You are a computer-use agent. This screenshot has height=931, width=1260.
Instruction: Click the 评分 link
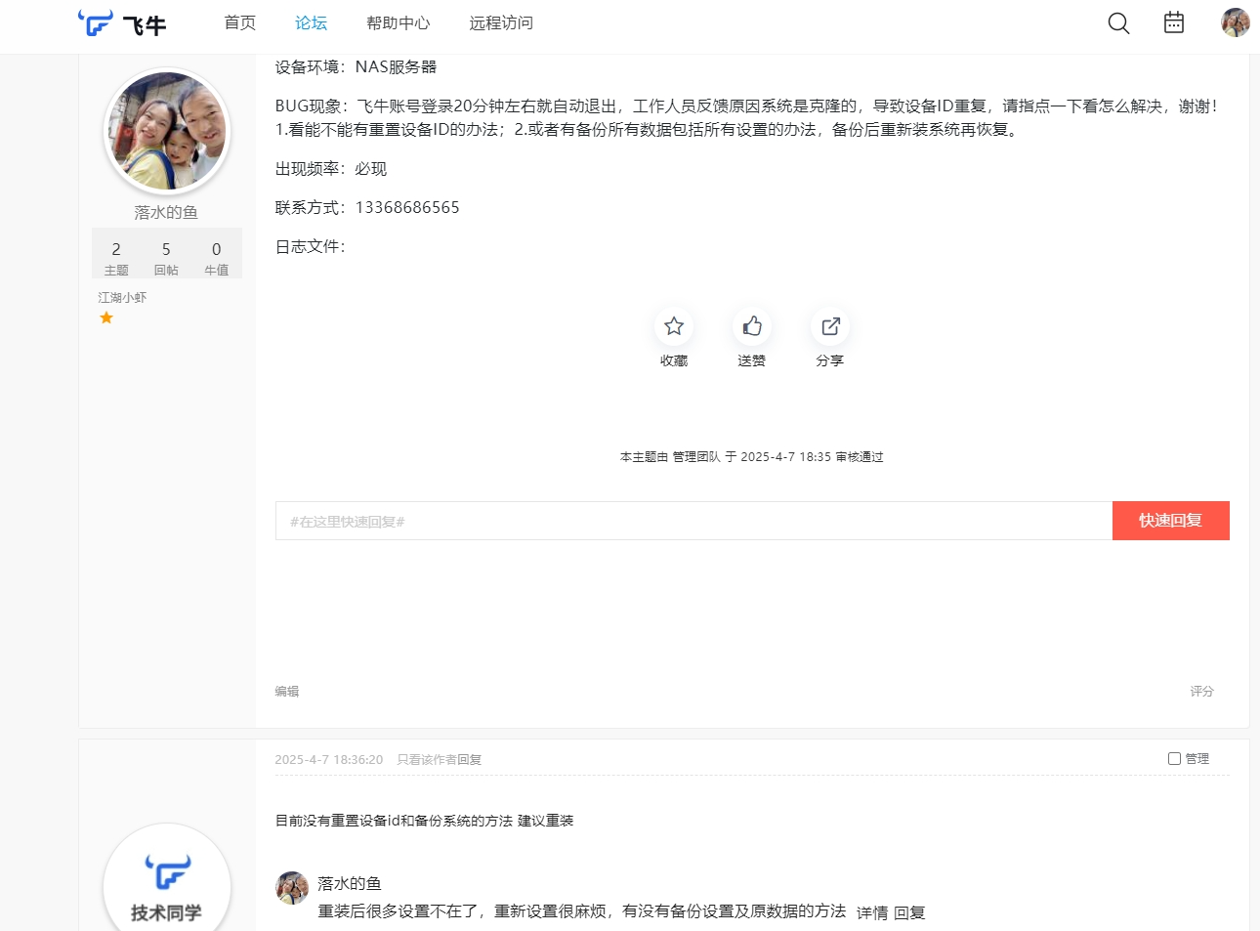click(x=1201, y=691)
